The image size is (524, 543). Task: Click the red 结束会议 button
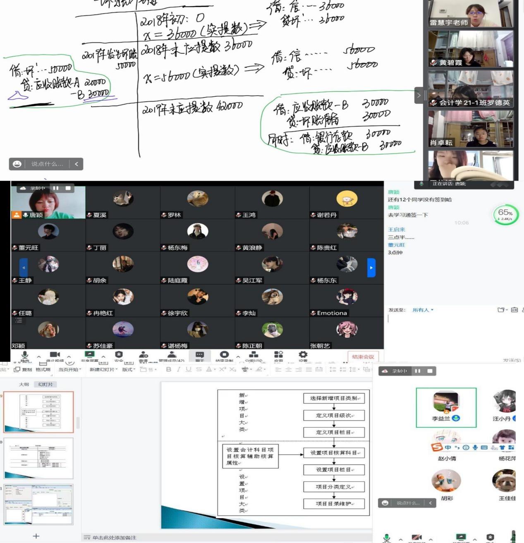tap(363, 356)
